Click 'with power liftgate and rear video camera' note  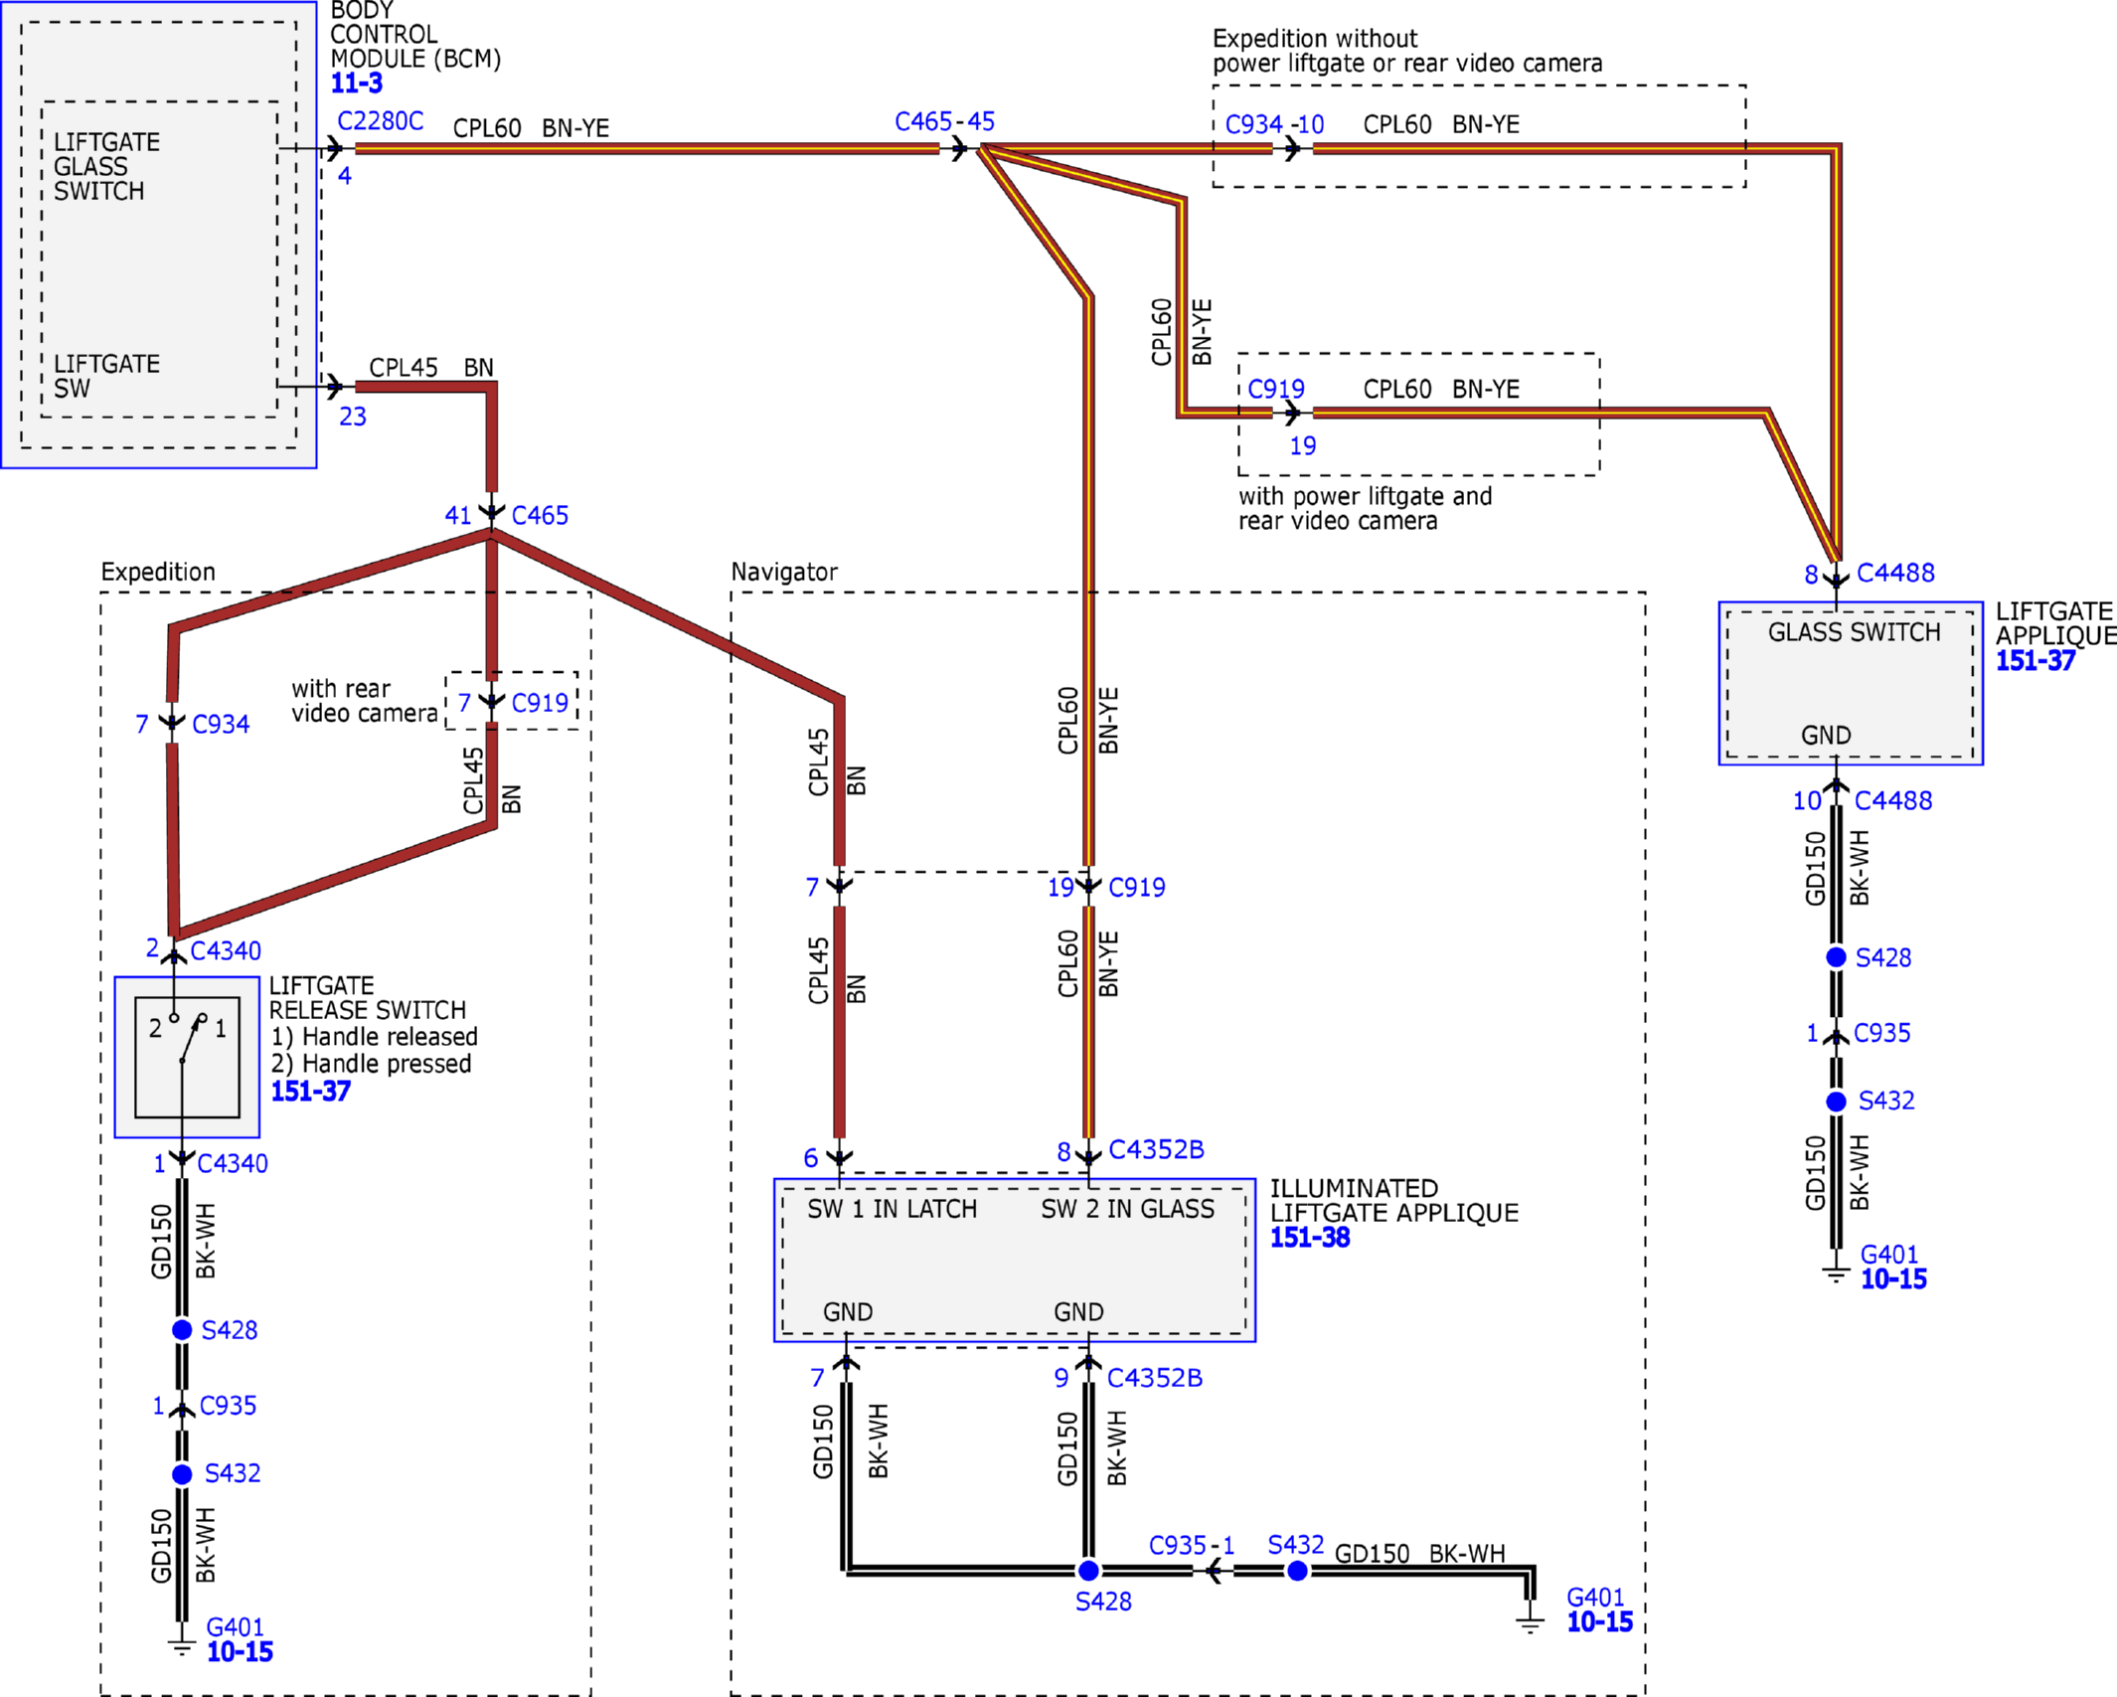(1365, 509)
